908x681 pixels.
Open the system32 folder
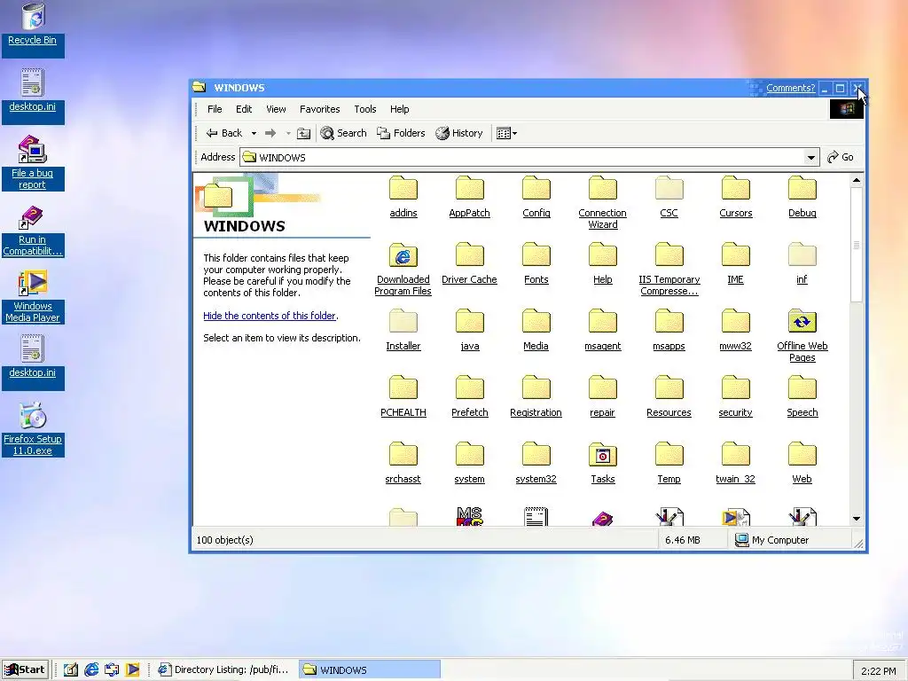[536, 463]
